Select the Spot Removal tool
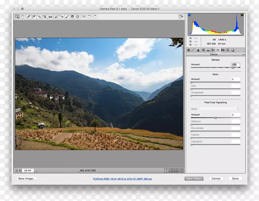The height and width of the screenshot is (201, 259). pos(56,16)
